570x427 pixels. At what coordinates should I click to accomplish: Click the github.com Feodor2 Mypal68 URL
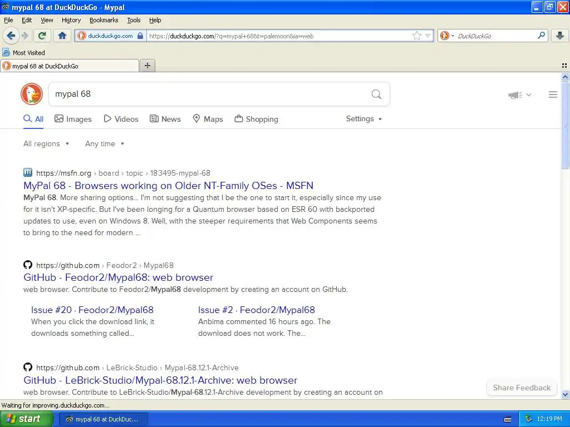(x=105, y=265)
